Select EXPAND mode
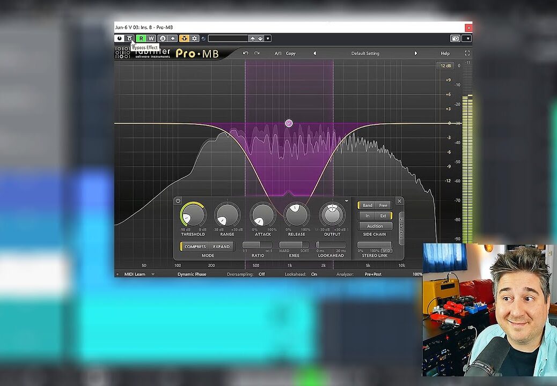 click(x=221, y=247)
